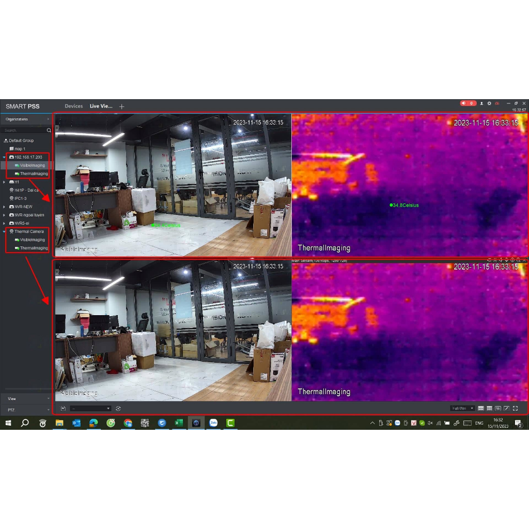The height and width of the screenshot is (529, 529).
Task: Open the notification center icon
Action: click(519, 424)
